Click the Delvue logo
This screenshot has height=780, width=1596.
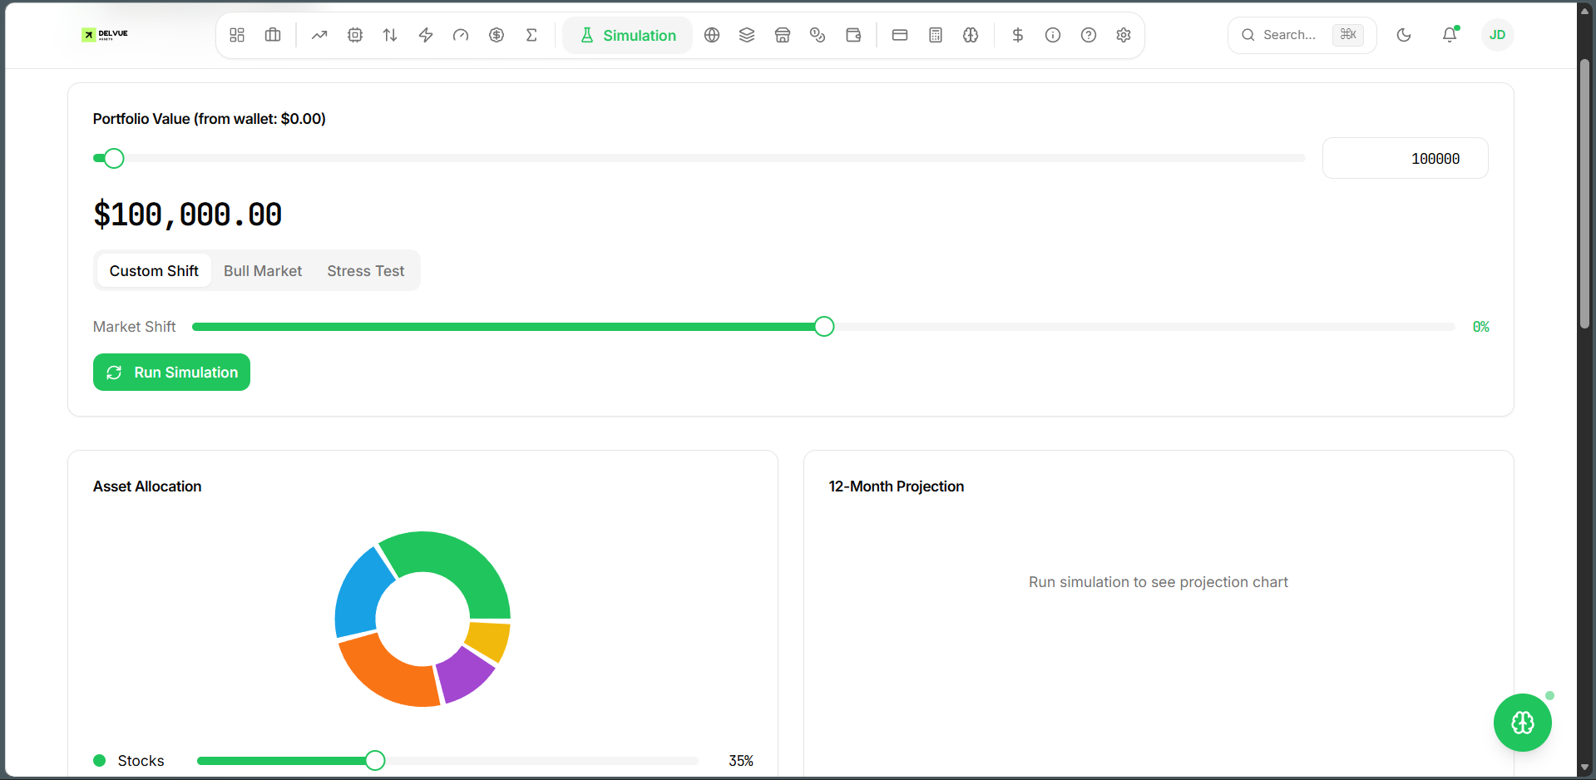[x=105, y=35]
